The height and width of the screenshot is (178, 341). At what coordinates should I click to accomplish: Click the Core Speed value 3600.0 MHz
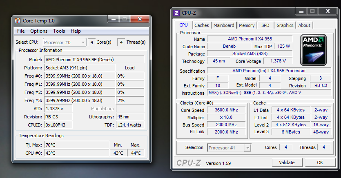226,110
